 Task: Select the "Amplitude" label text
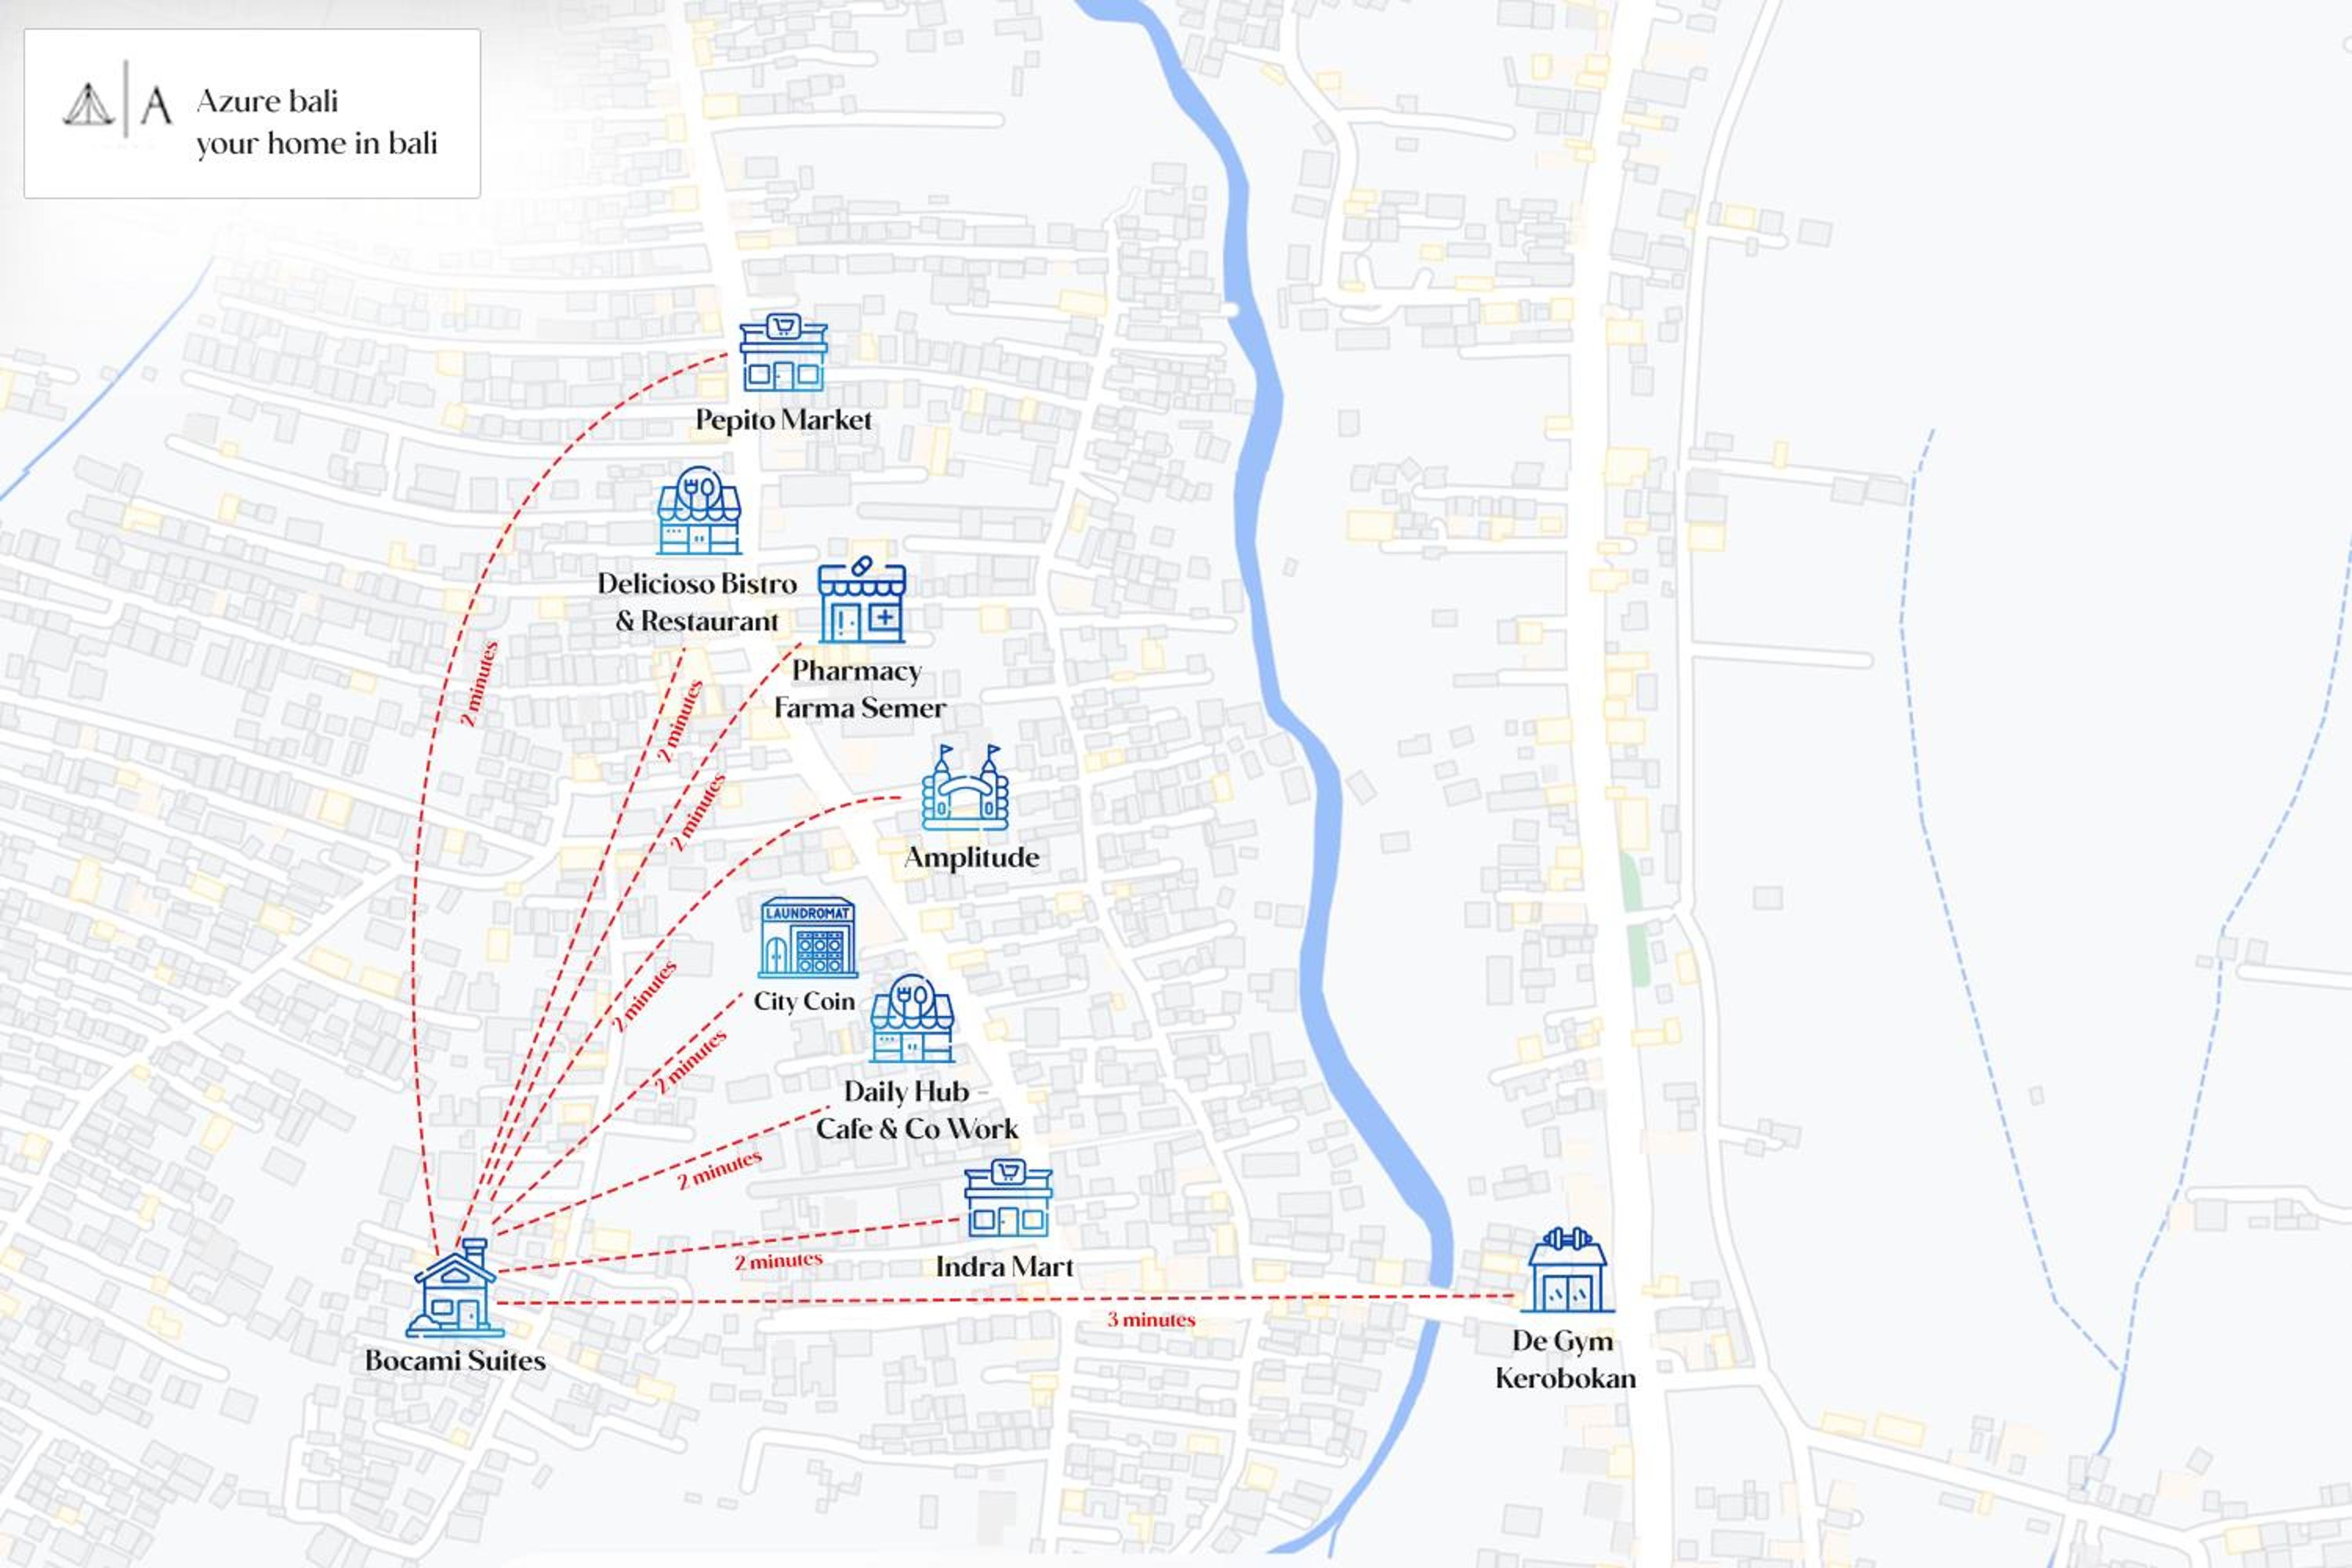(972, 858)
